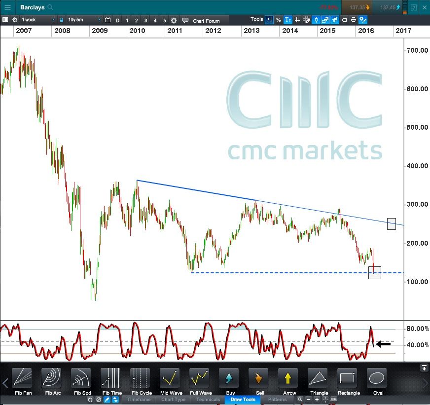This screenshot has height=405, width=430.
Task: Select the Full Wave drawing tool
Action: pyautogui.click(x=201, y=381)
